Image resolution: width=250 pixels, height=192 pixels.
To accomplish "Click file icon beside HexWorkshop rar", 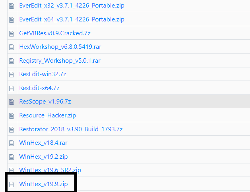I will click(x=12, y=47).
